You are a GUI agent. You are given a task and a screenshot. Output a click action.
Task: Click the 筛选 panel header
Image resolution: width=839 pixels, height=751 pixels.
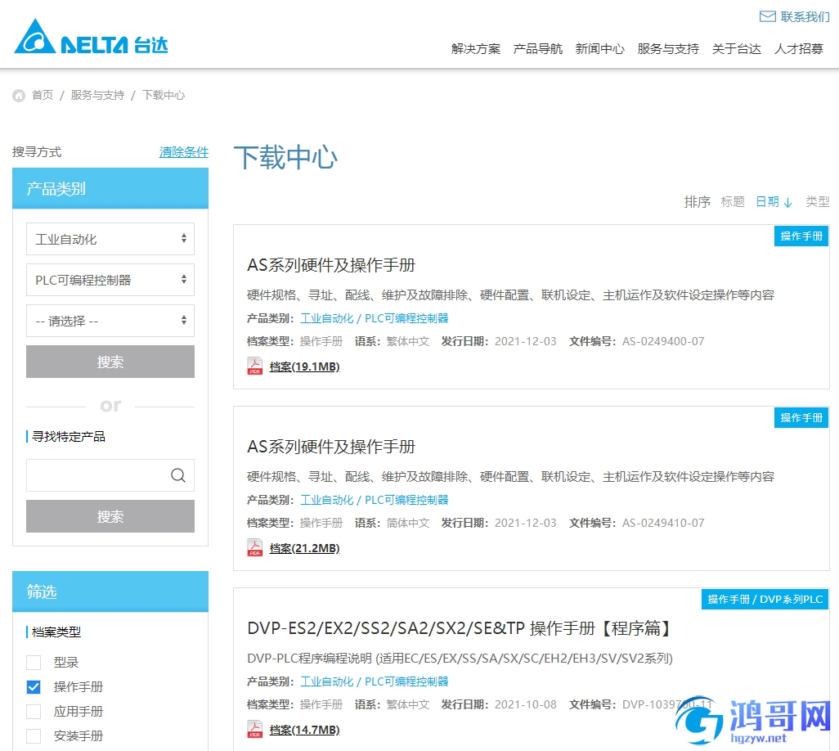point(110,591)
